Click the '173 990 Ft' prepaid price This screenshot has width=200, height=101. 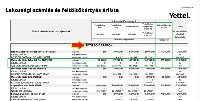(166, 60)
